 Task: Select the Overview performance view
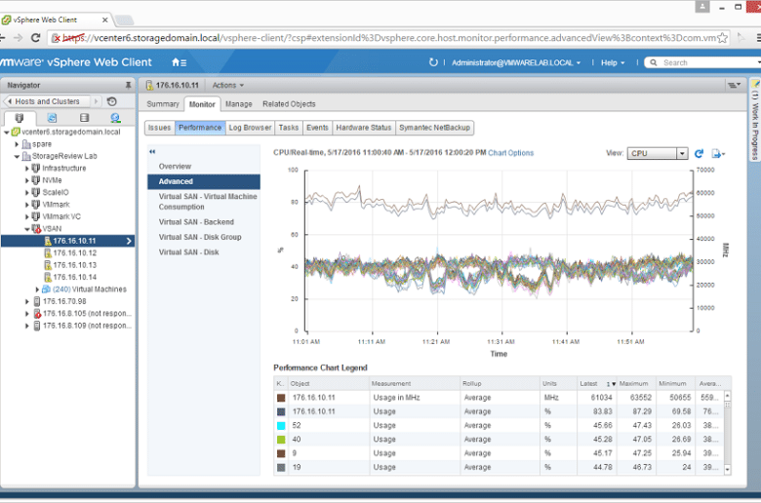(x=175, y=167)
